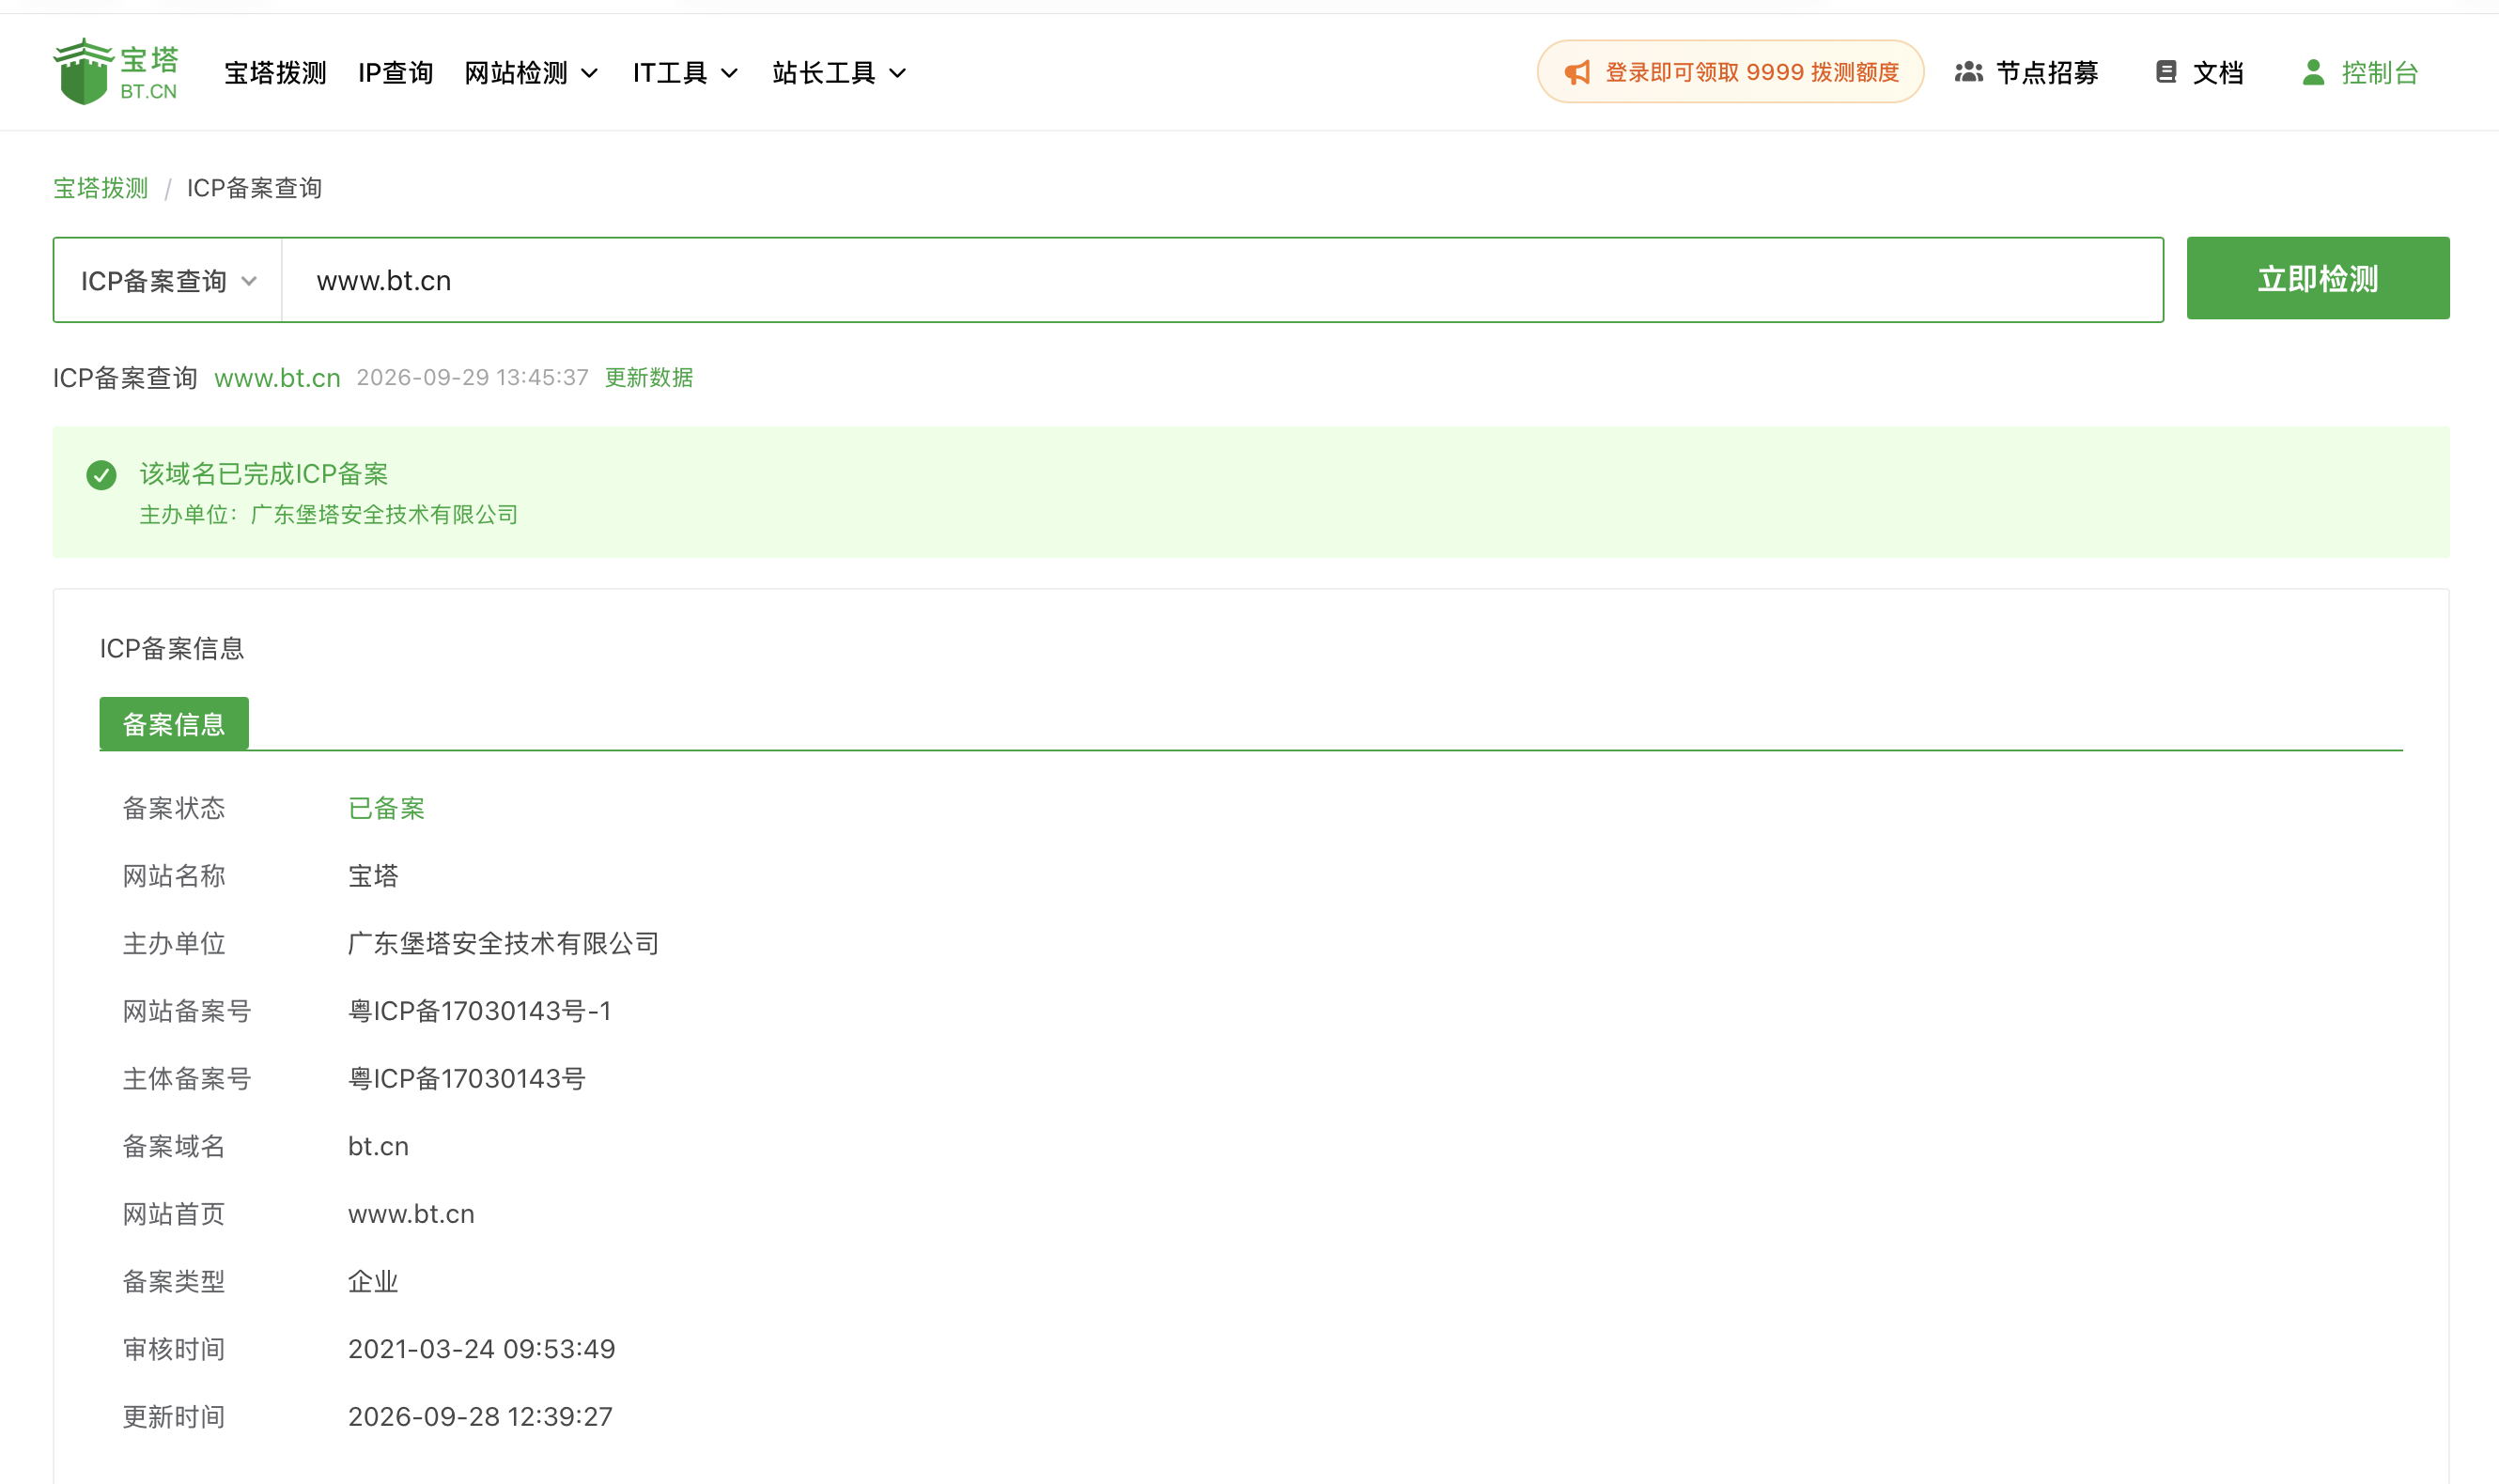Click 广东堡塔安全技术有限公司 in table
The height and width of the screenshot is (1484, 2499).
point(503,944)
